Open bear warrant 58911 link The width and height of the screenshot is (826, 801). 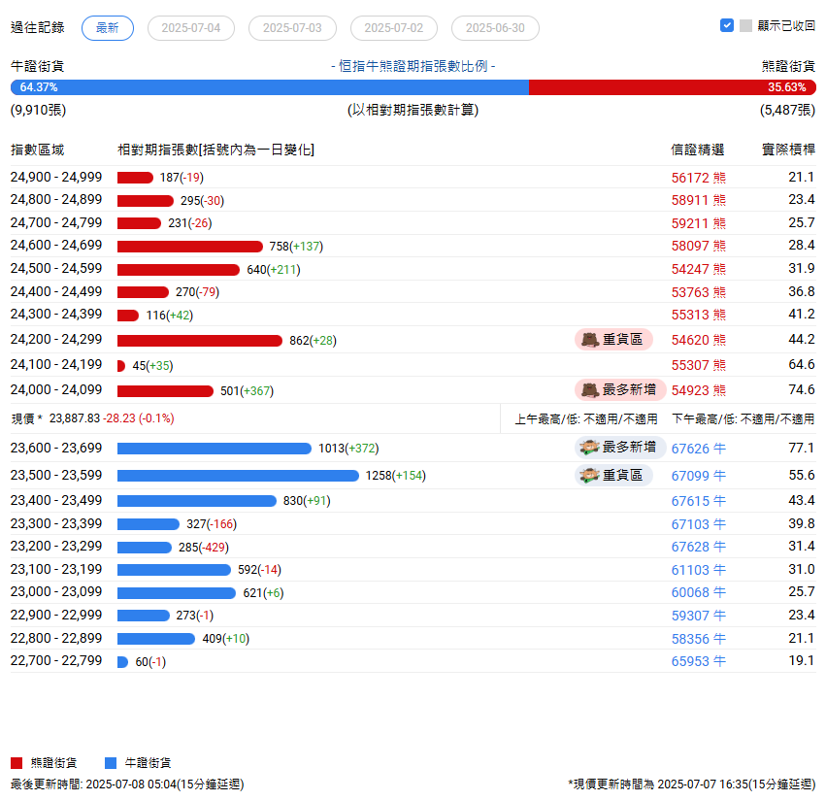pos(698,200)
